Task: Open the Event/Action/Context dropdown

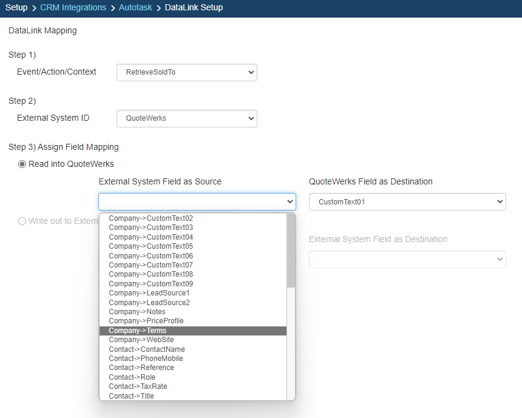Action: (186, 72)
